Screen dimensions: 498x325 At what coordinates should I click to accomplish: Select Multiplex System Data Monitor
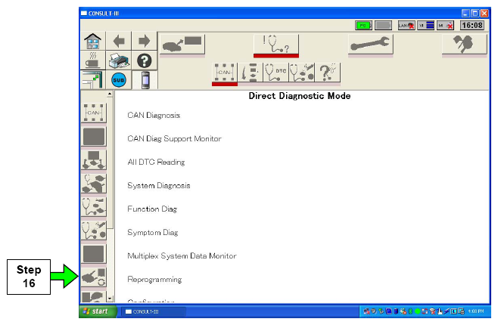pos(182,256)
